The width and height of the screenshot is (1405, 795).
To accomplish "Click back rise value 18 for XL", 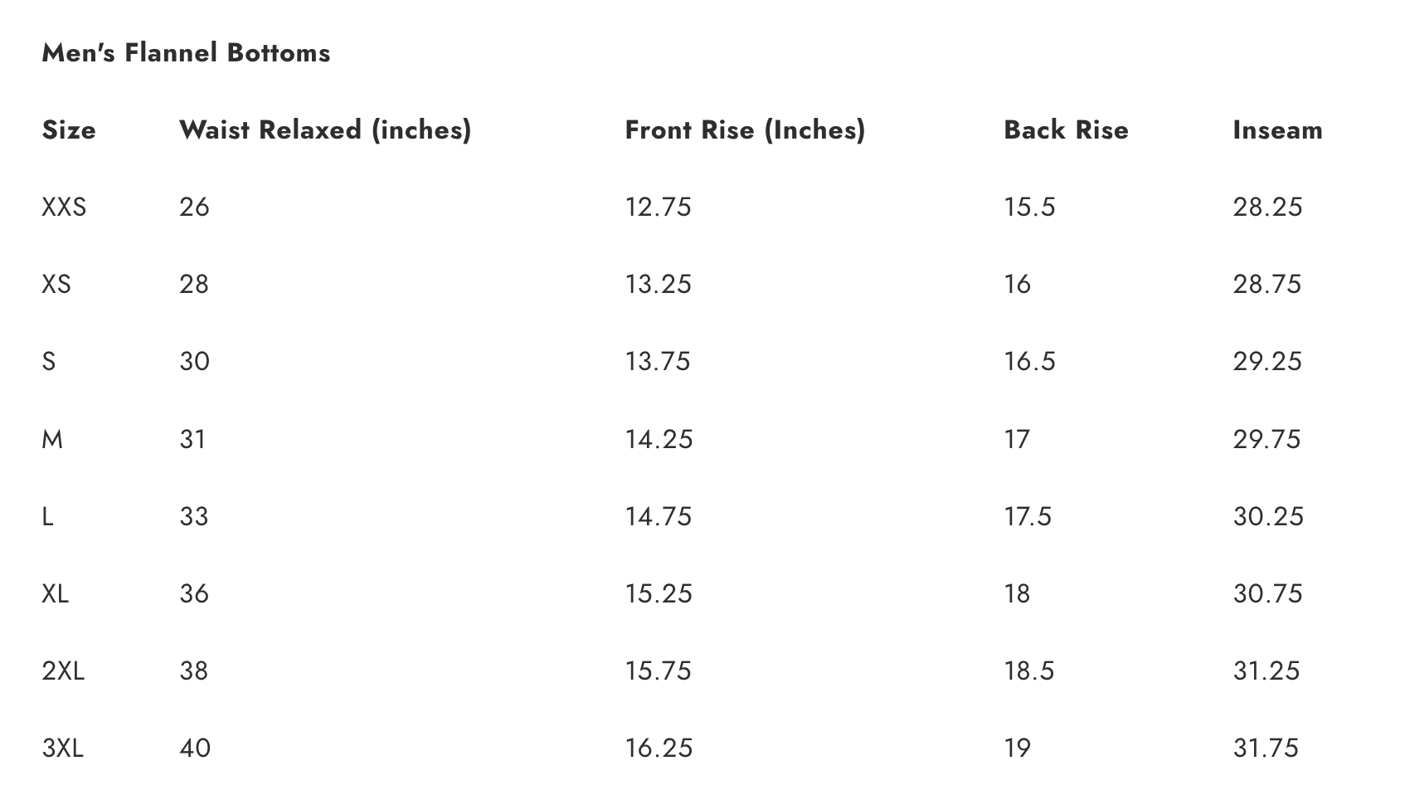I will tap(1017, 593).
